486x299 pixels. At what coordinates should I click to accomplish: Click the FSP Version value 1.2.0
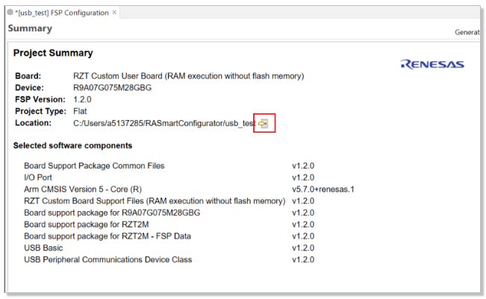[x=82, y=100]
